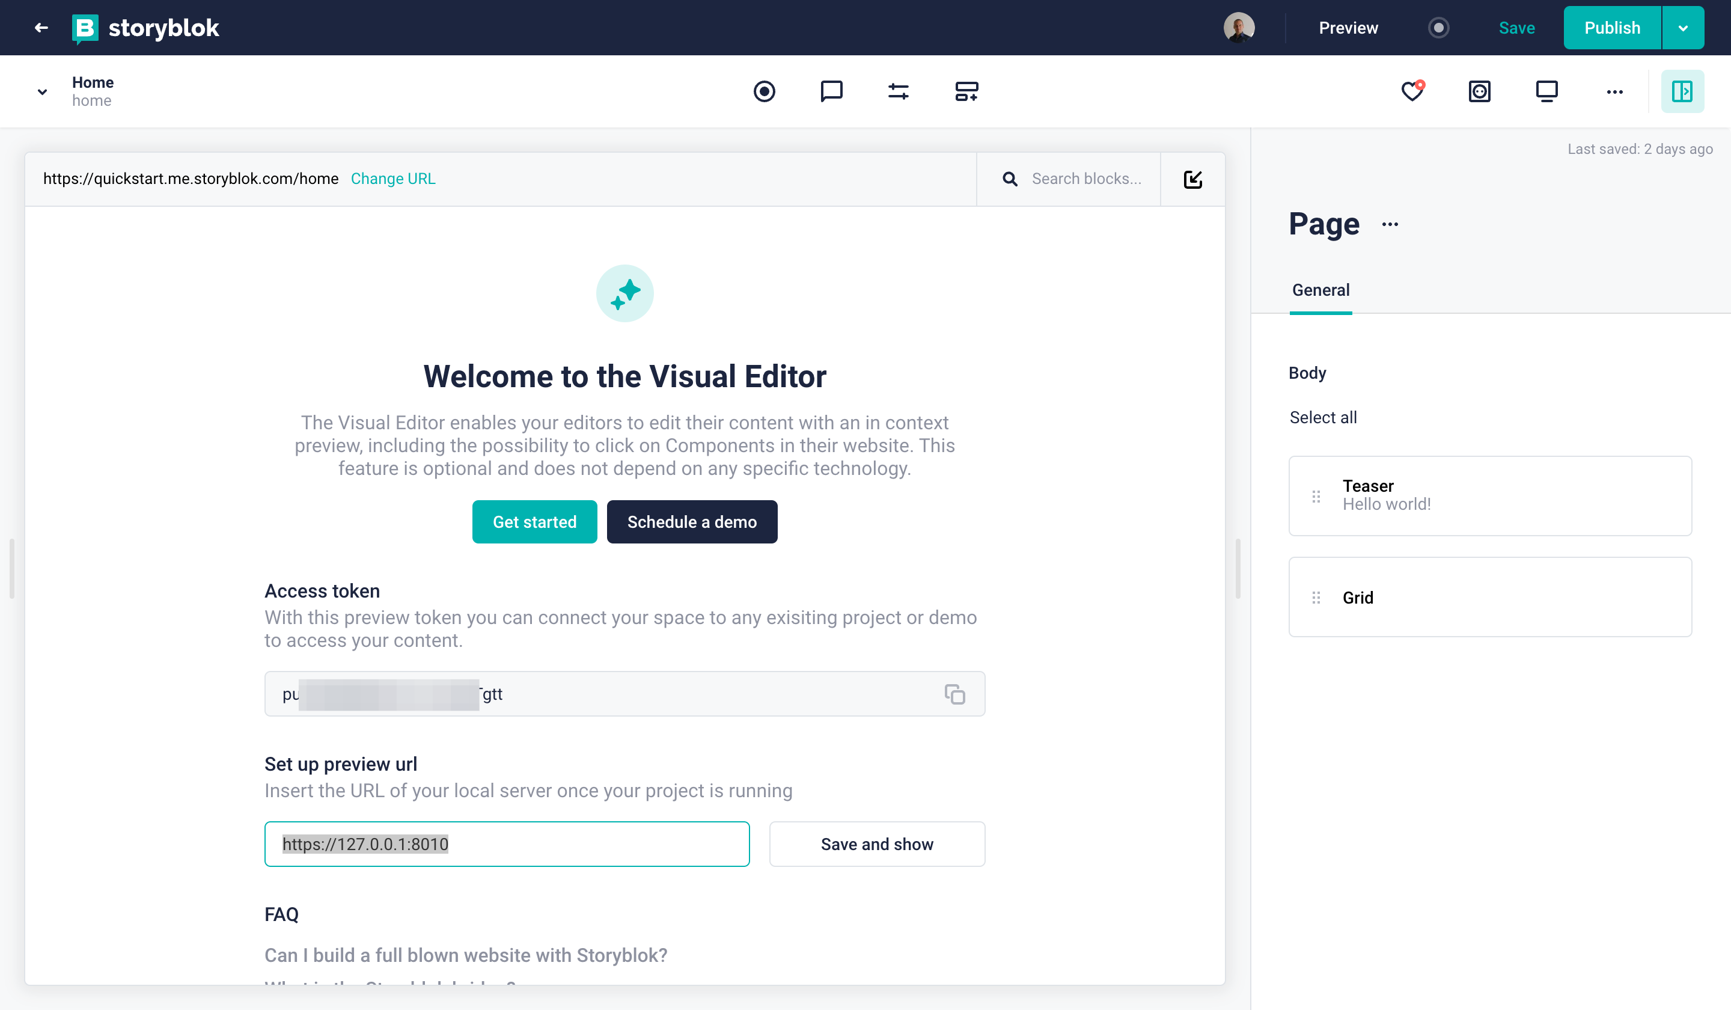Open FAQ question about full blown website
The image size is (1731, 1010).
pos(466,955)
